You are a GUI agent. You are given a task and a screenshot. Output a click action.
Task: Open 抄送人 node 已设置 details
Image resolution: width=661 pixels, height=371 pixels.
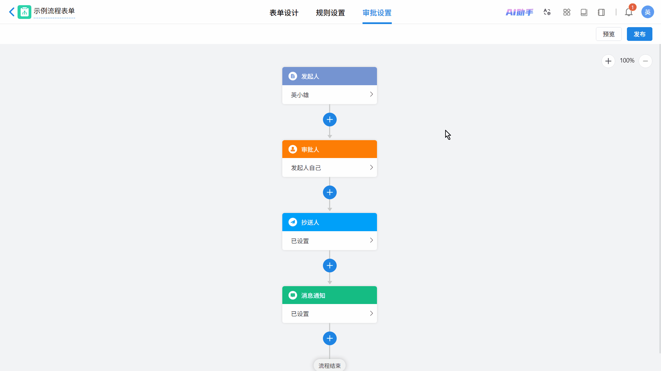click(329, 240)
